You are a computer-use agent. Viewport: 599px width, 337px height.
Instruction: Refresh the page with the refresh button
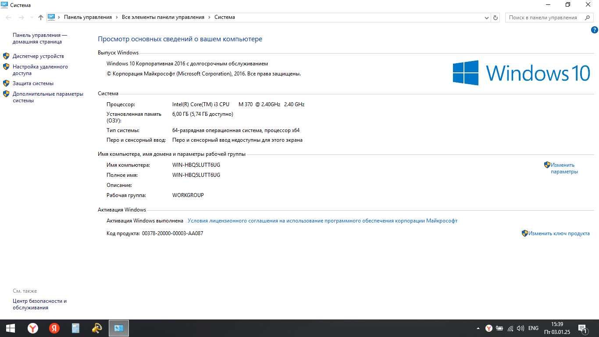496,18
